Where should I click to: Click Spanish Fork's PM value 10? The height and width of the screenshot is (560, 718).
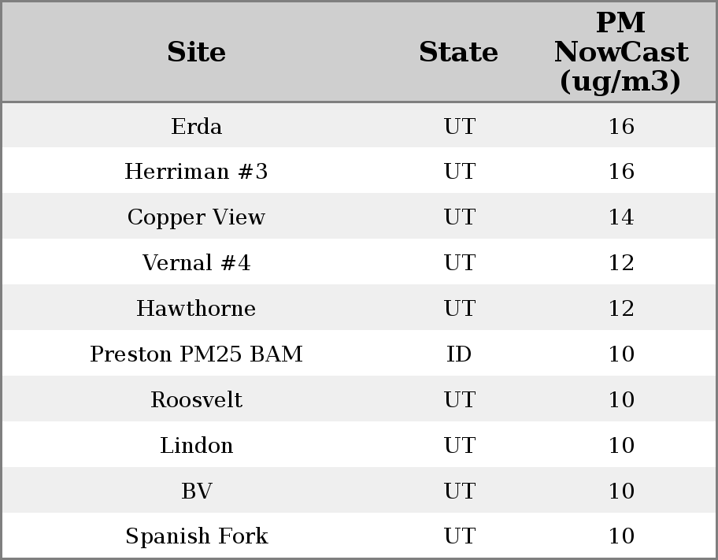620,536
